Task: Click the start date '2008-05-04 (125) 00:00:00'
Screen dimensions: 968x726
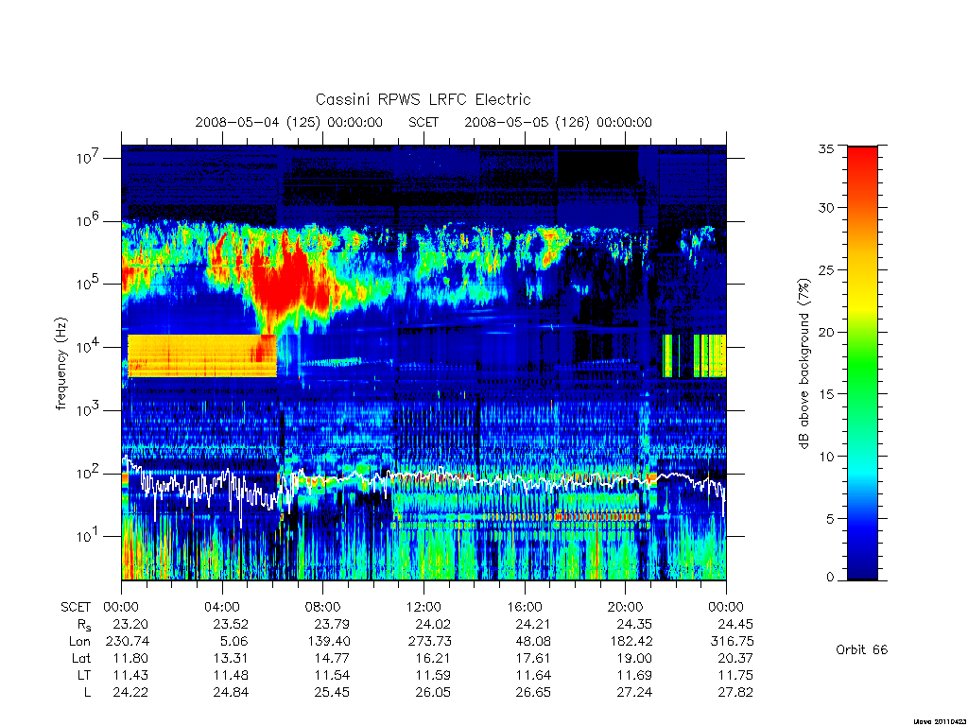Action: pyautogui.click(x=289, y=122)
